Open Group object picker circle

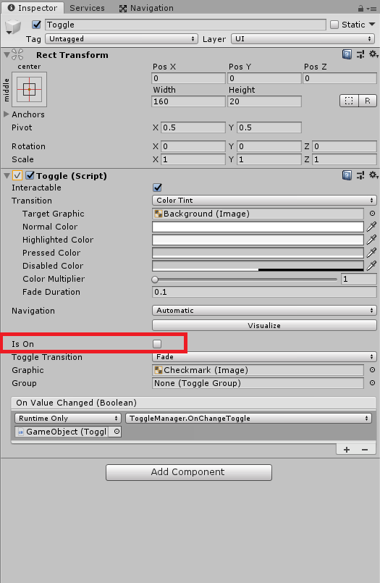pyautogui.click(x=372, y=383)
